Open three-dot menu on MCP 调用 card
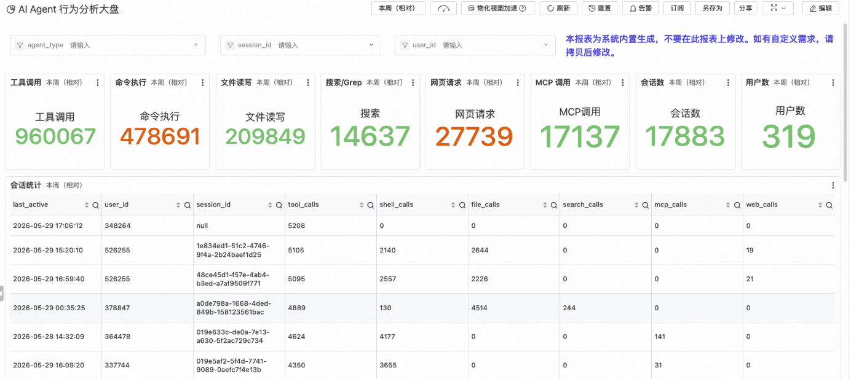The width and height of the screenshot is (851, 379). point(622,82)
